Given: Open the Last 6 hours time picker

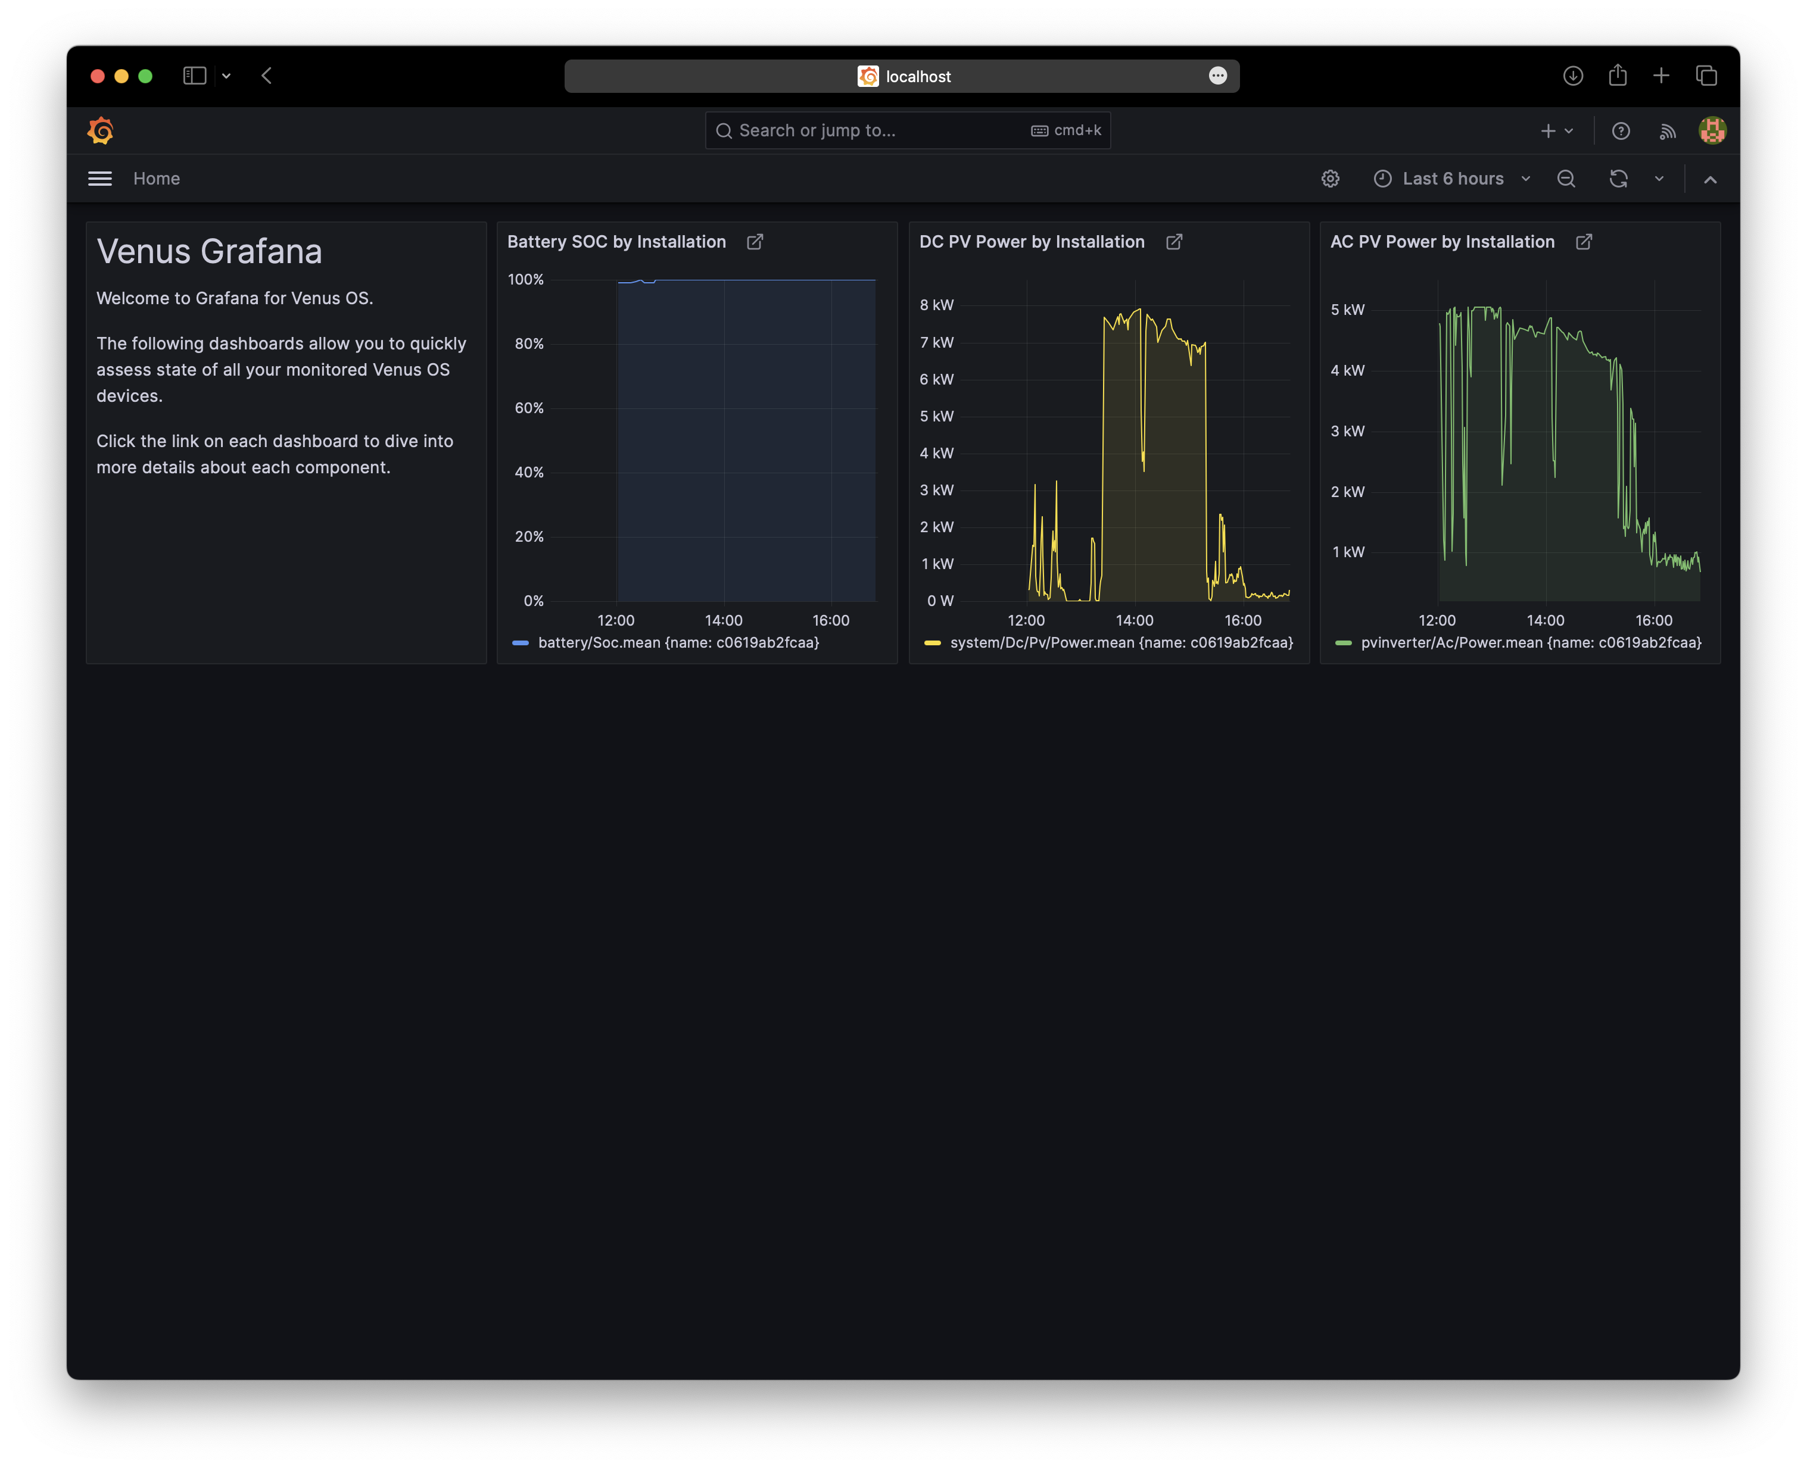Looking at the screenshot, I should (1451, 179).
